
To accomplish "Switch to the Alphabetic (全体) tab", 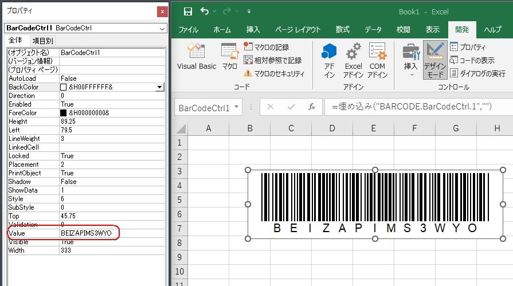I will [x=15, y=40].
